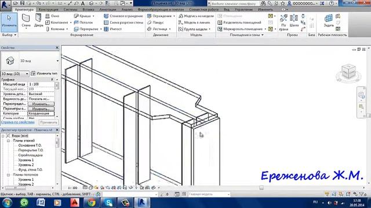
Task: Activate the Импост mullion tool
Action: [x=112, y=29]
